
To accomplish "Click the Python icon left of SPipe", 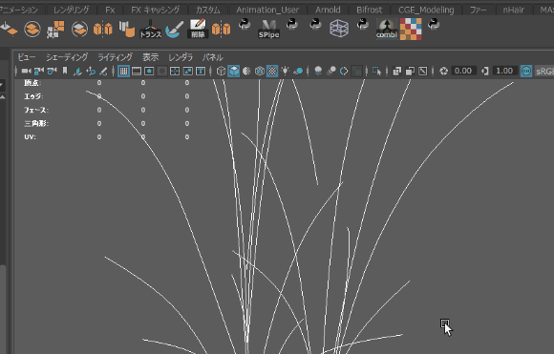I will [245, 25].
